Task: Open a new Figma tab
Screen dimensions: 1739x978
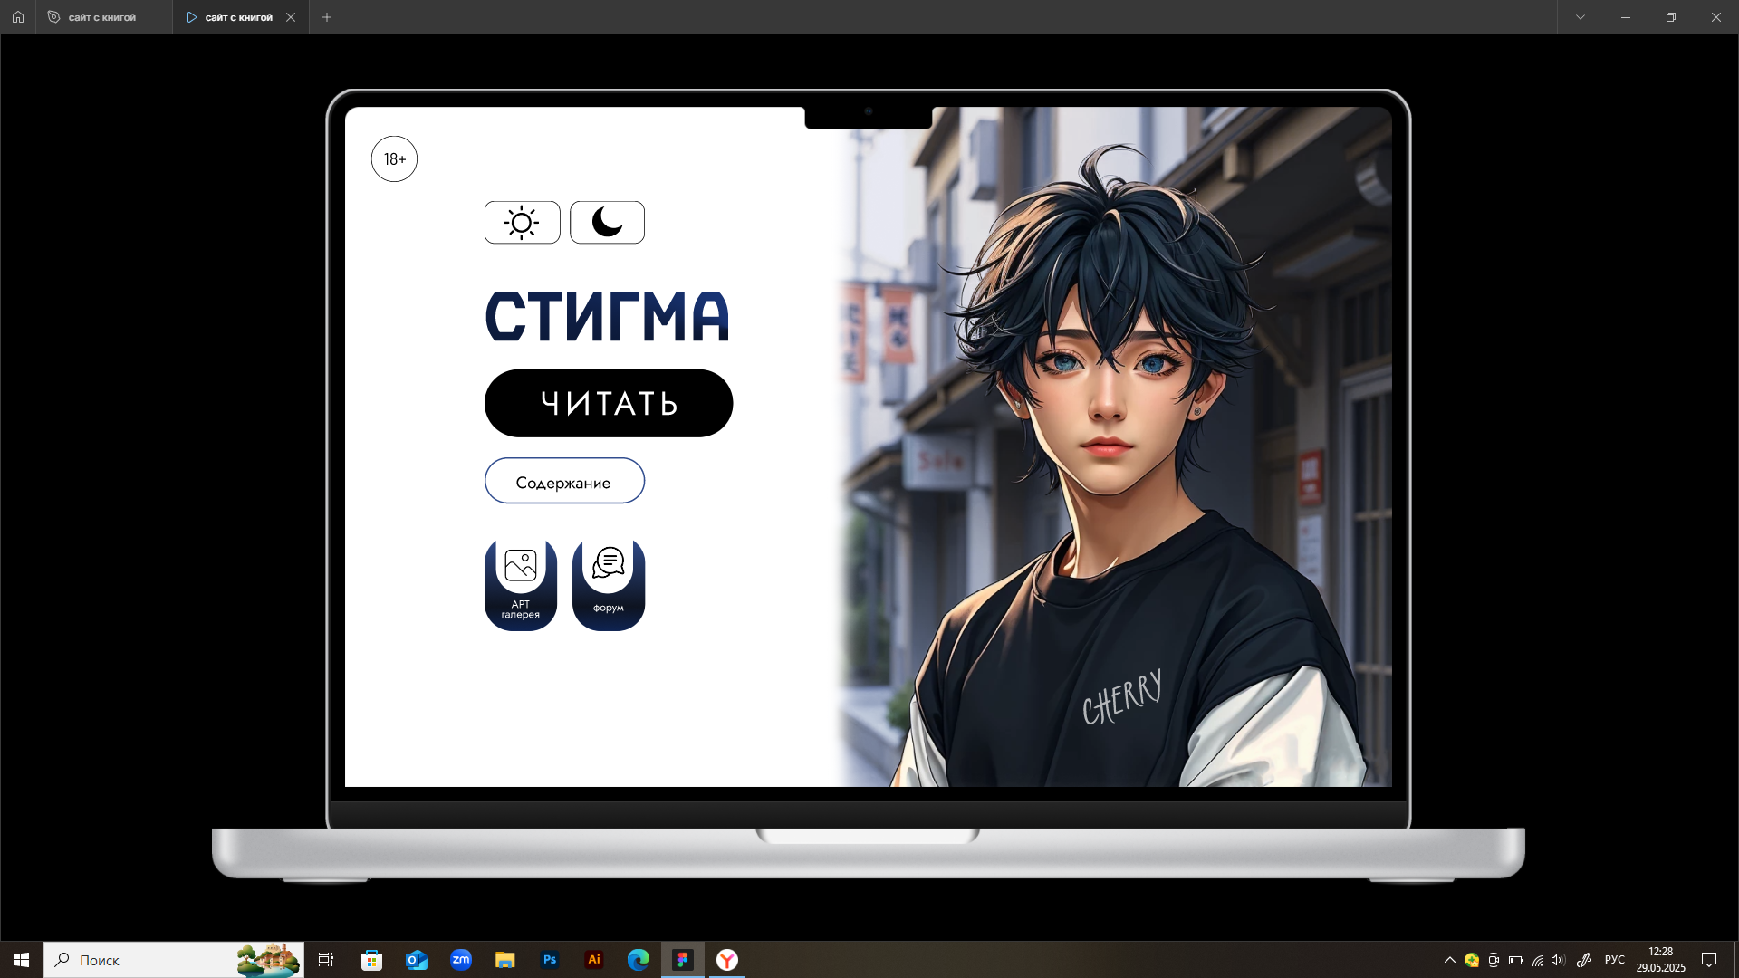Action: tap(327, 17)
